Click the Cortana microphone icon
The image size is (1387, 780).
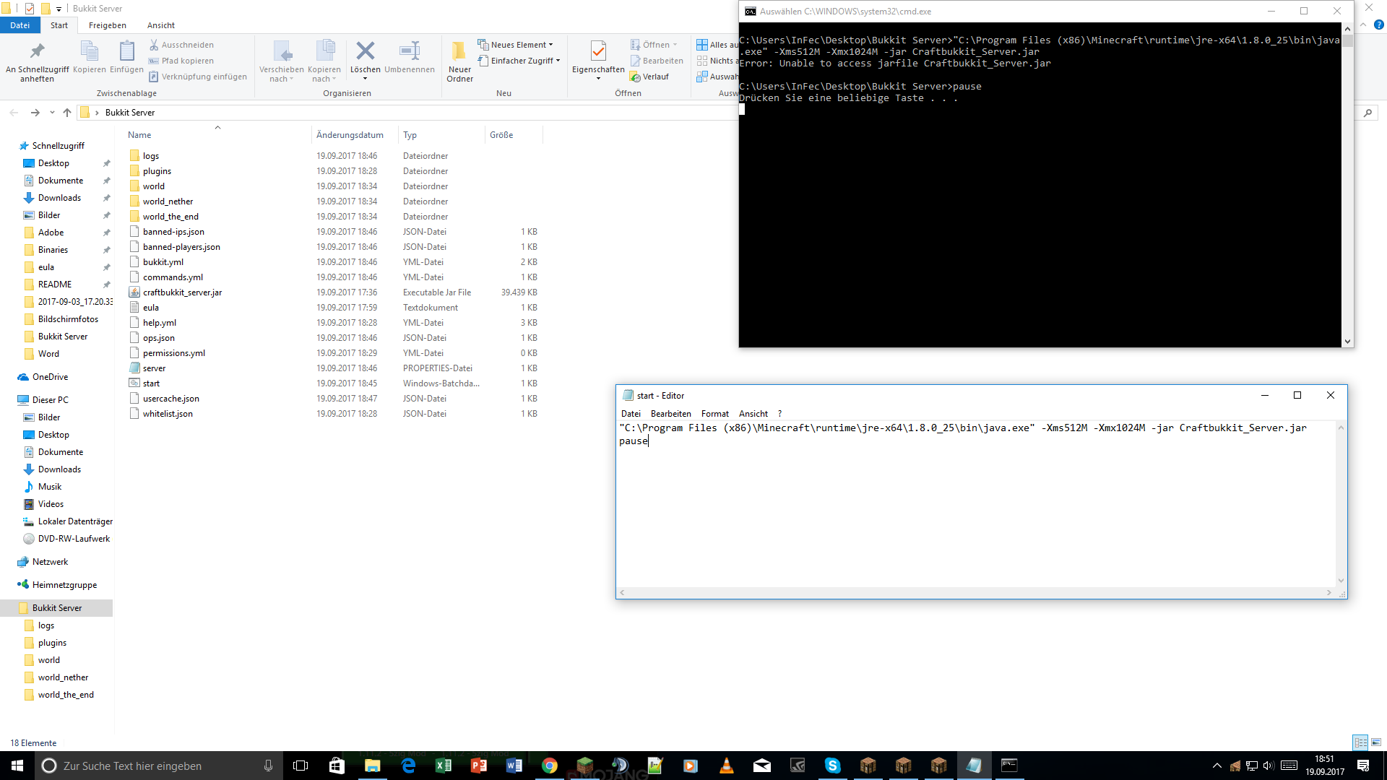269,766
